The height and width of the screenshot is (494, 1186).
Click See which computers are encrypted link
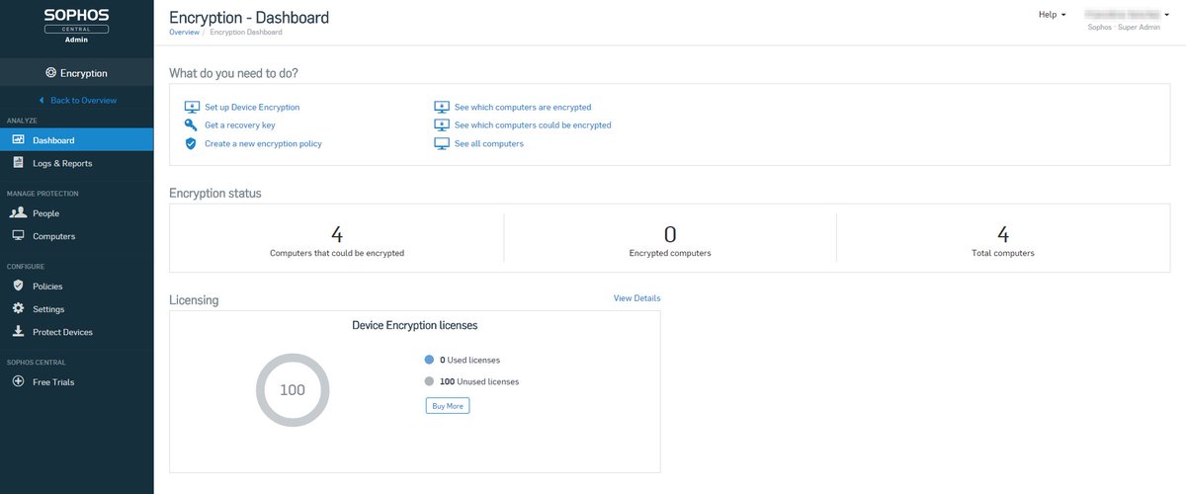pos(523,107)
